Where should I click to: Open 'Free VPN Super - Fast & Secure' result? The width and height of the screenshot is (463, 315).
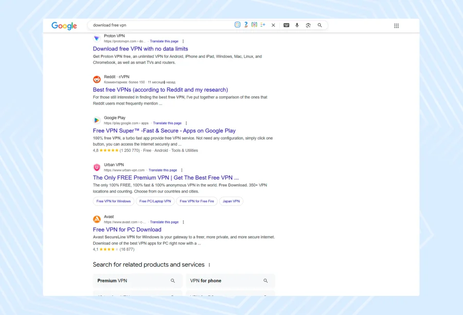coord(164,131)
